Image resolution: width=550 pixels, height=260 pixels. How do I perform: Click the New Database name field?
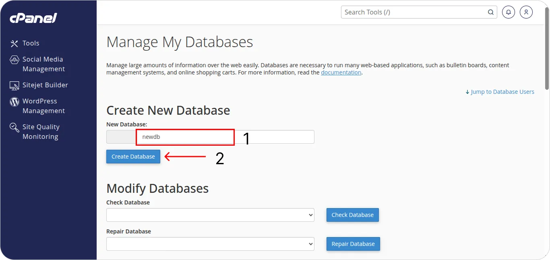pos(225,137)
